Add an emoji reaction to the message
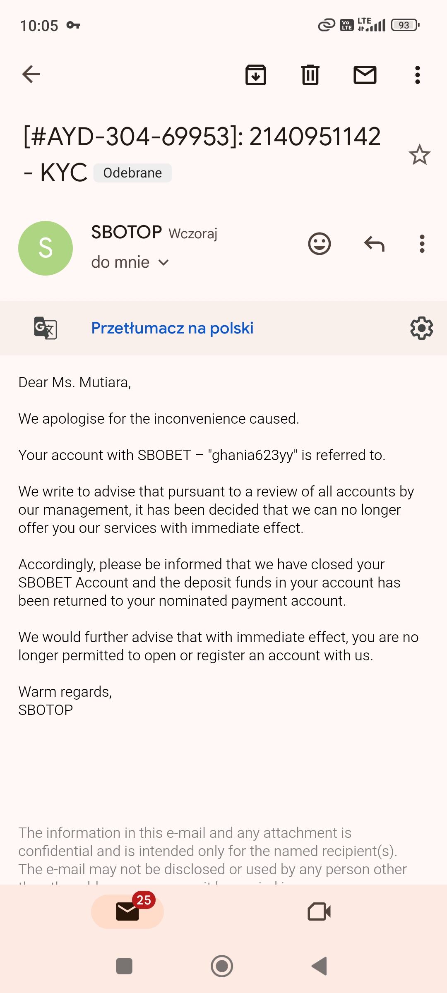 (x=320, y=244)
